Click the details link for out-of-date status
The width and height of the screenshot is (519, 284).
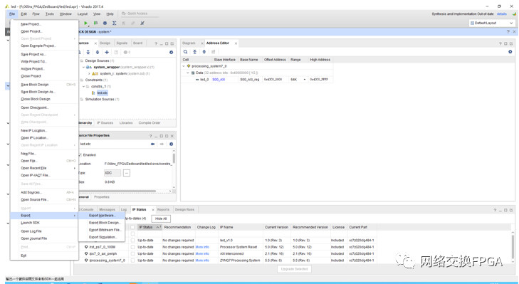coord(502,14)
